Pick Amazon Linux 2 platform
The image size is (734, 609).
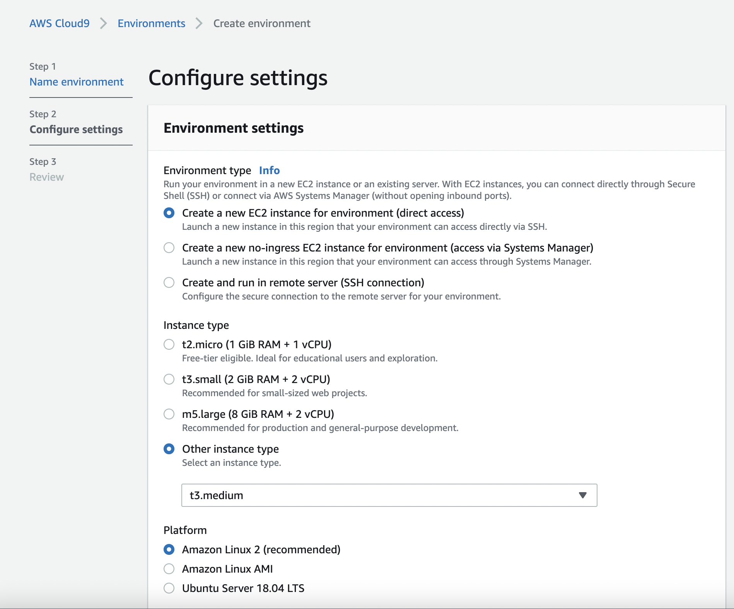[169, 549]
